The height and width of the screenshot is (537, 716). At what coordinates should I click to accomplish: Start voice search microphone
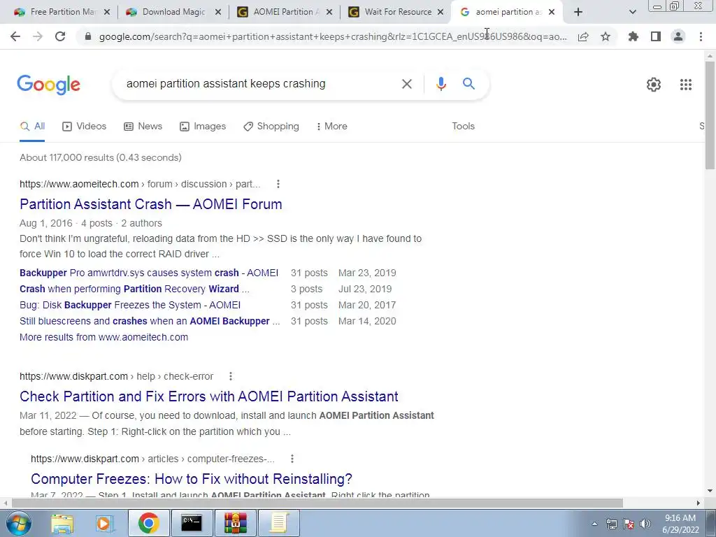(x=441, y=84)
